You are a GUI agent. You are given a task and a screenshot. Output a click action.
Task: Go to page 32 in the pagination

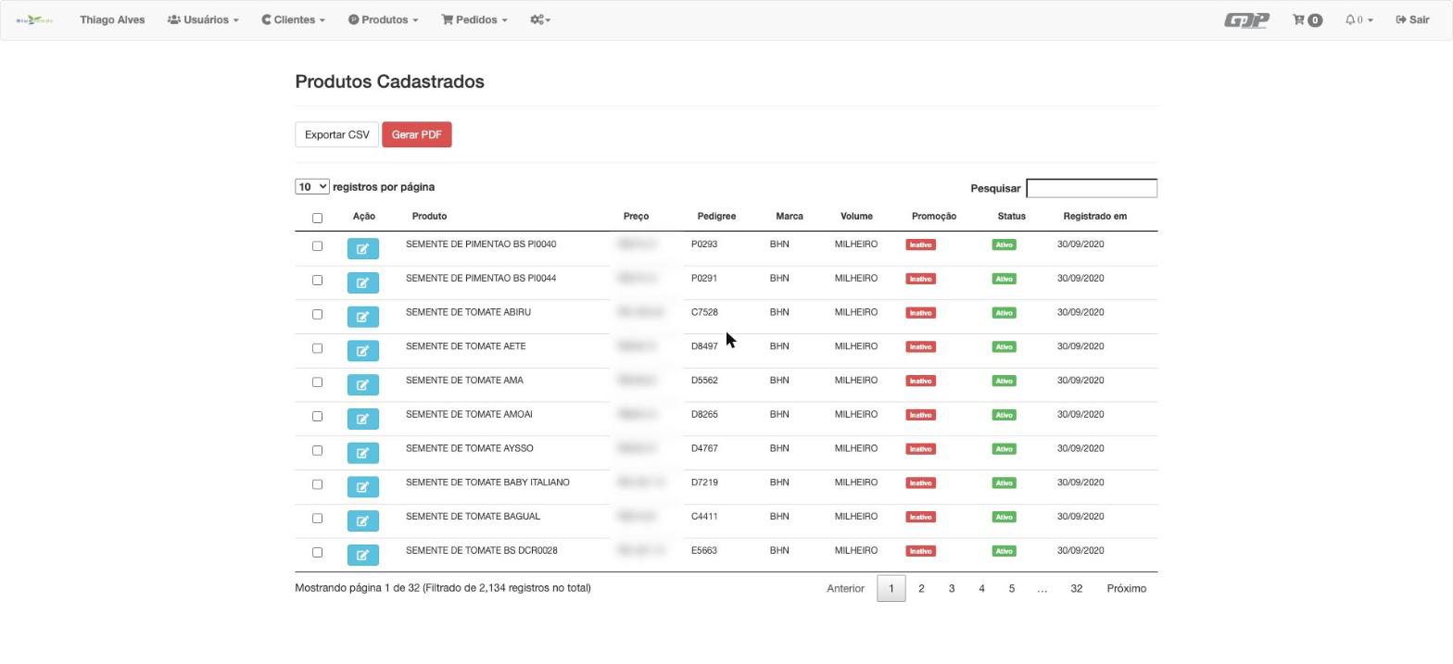(1076, 589)
